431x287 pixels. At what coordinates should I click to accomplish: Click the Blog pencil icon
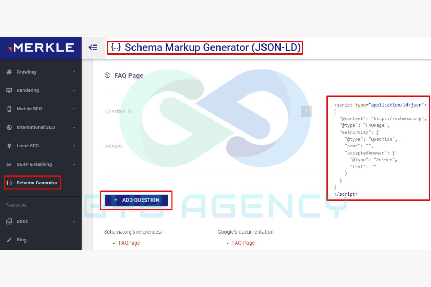(9, 240)
